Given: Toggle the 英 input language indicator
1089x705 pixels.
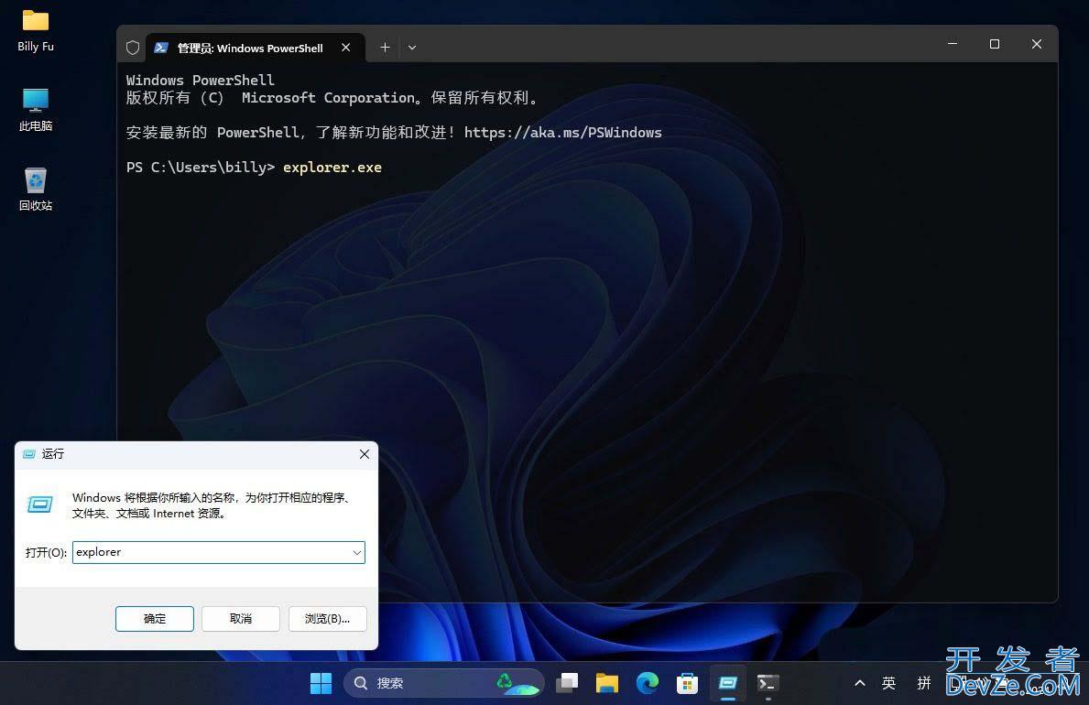Looking at the screenshot, I should coord(889,683).
